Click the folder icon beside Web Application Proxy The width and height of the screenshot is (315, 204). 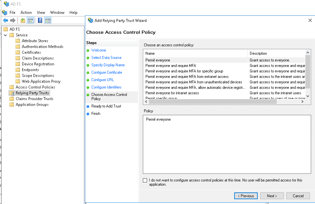tap(18, 81)
